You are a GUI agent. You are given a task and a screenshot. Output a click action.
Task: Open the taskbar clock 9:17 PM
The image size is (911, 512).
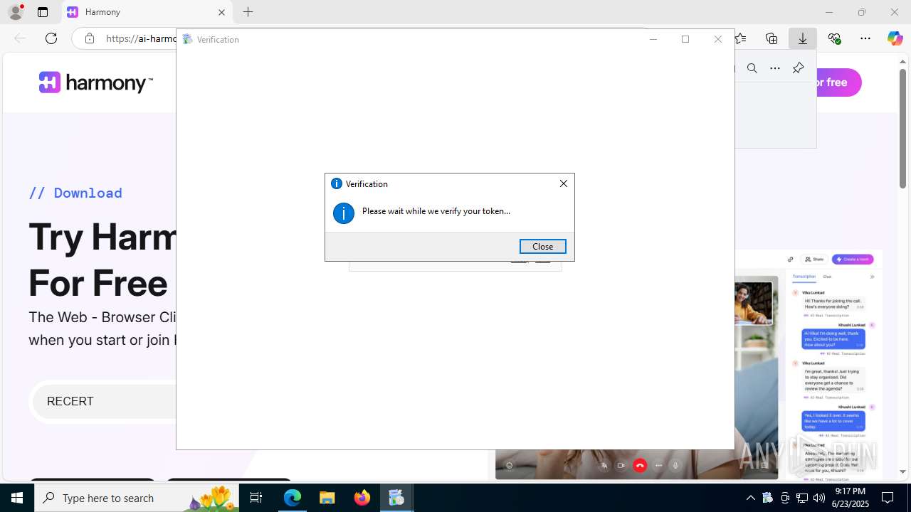tap(850, 498)
